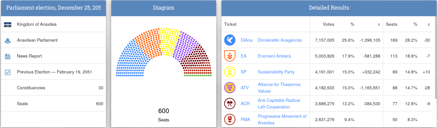Sort results by the Votes column header
This screenshot has height=128, width=438.
328,24
